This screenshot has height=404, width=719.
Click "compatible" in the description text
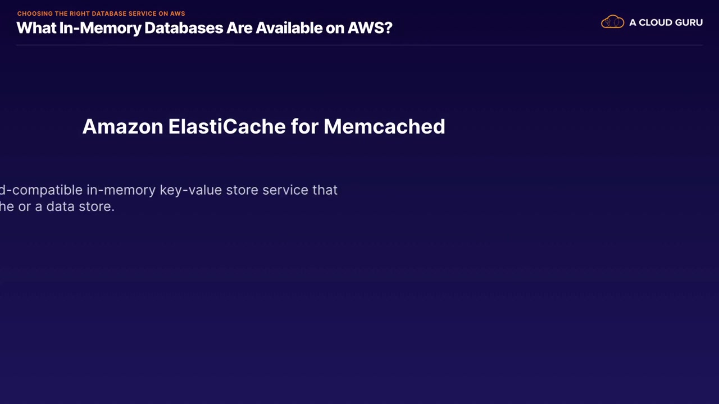point(47,190)
